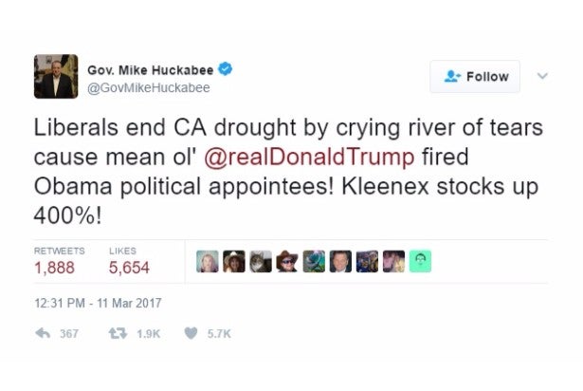View the 5,654 likes list
This screenshot has height=391, width=583.
[129, 268]
